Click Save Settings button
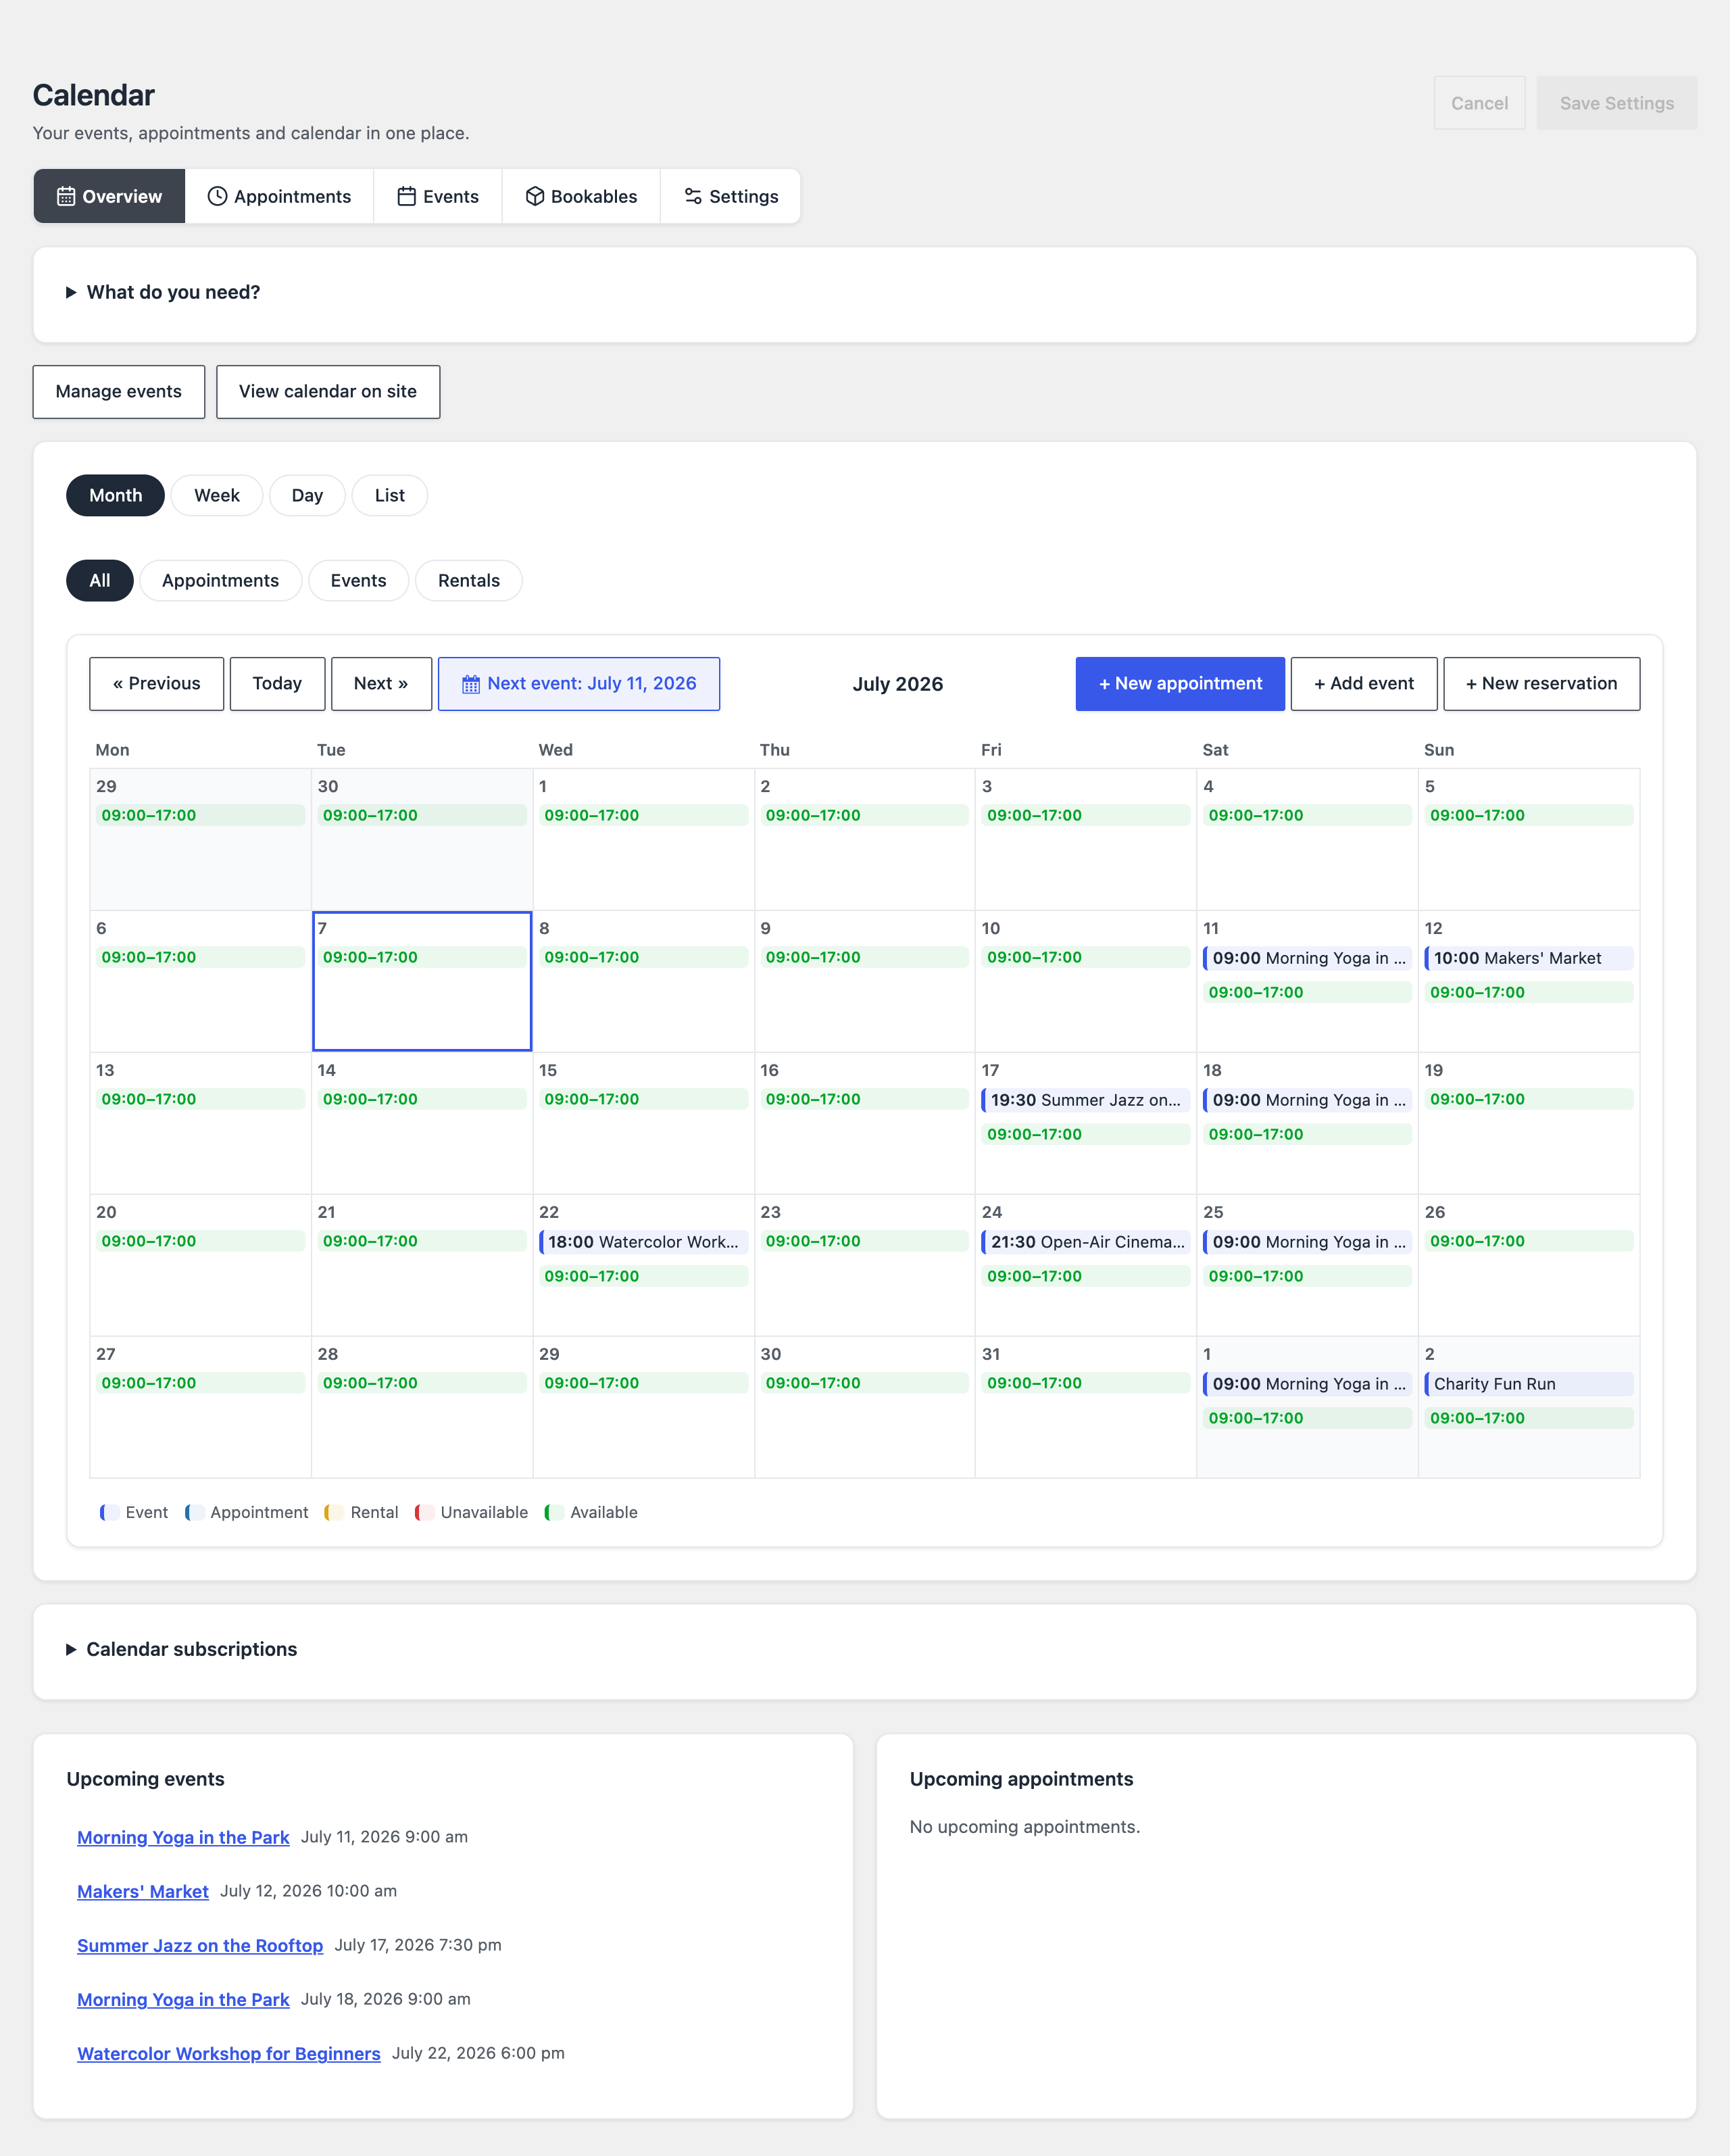 coord(1616,103)
